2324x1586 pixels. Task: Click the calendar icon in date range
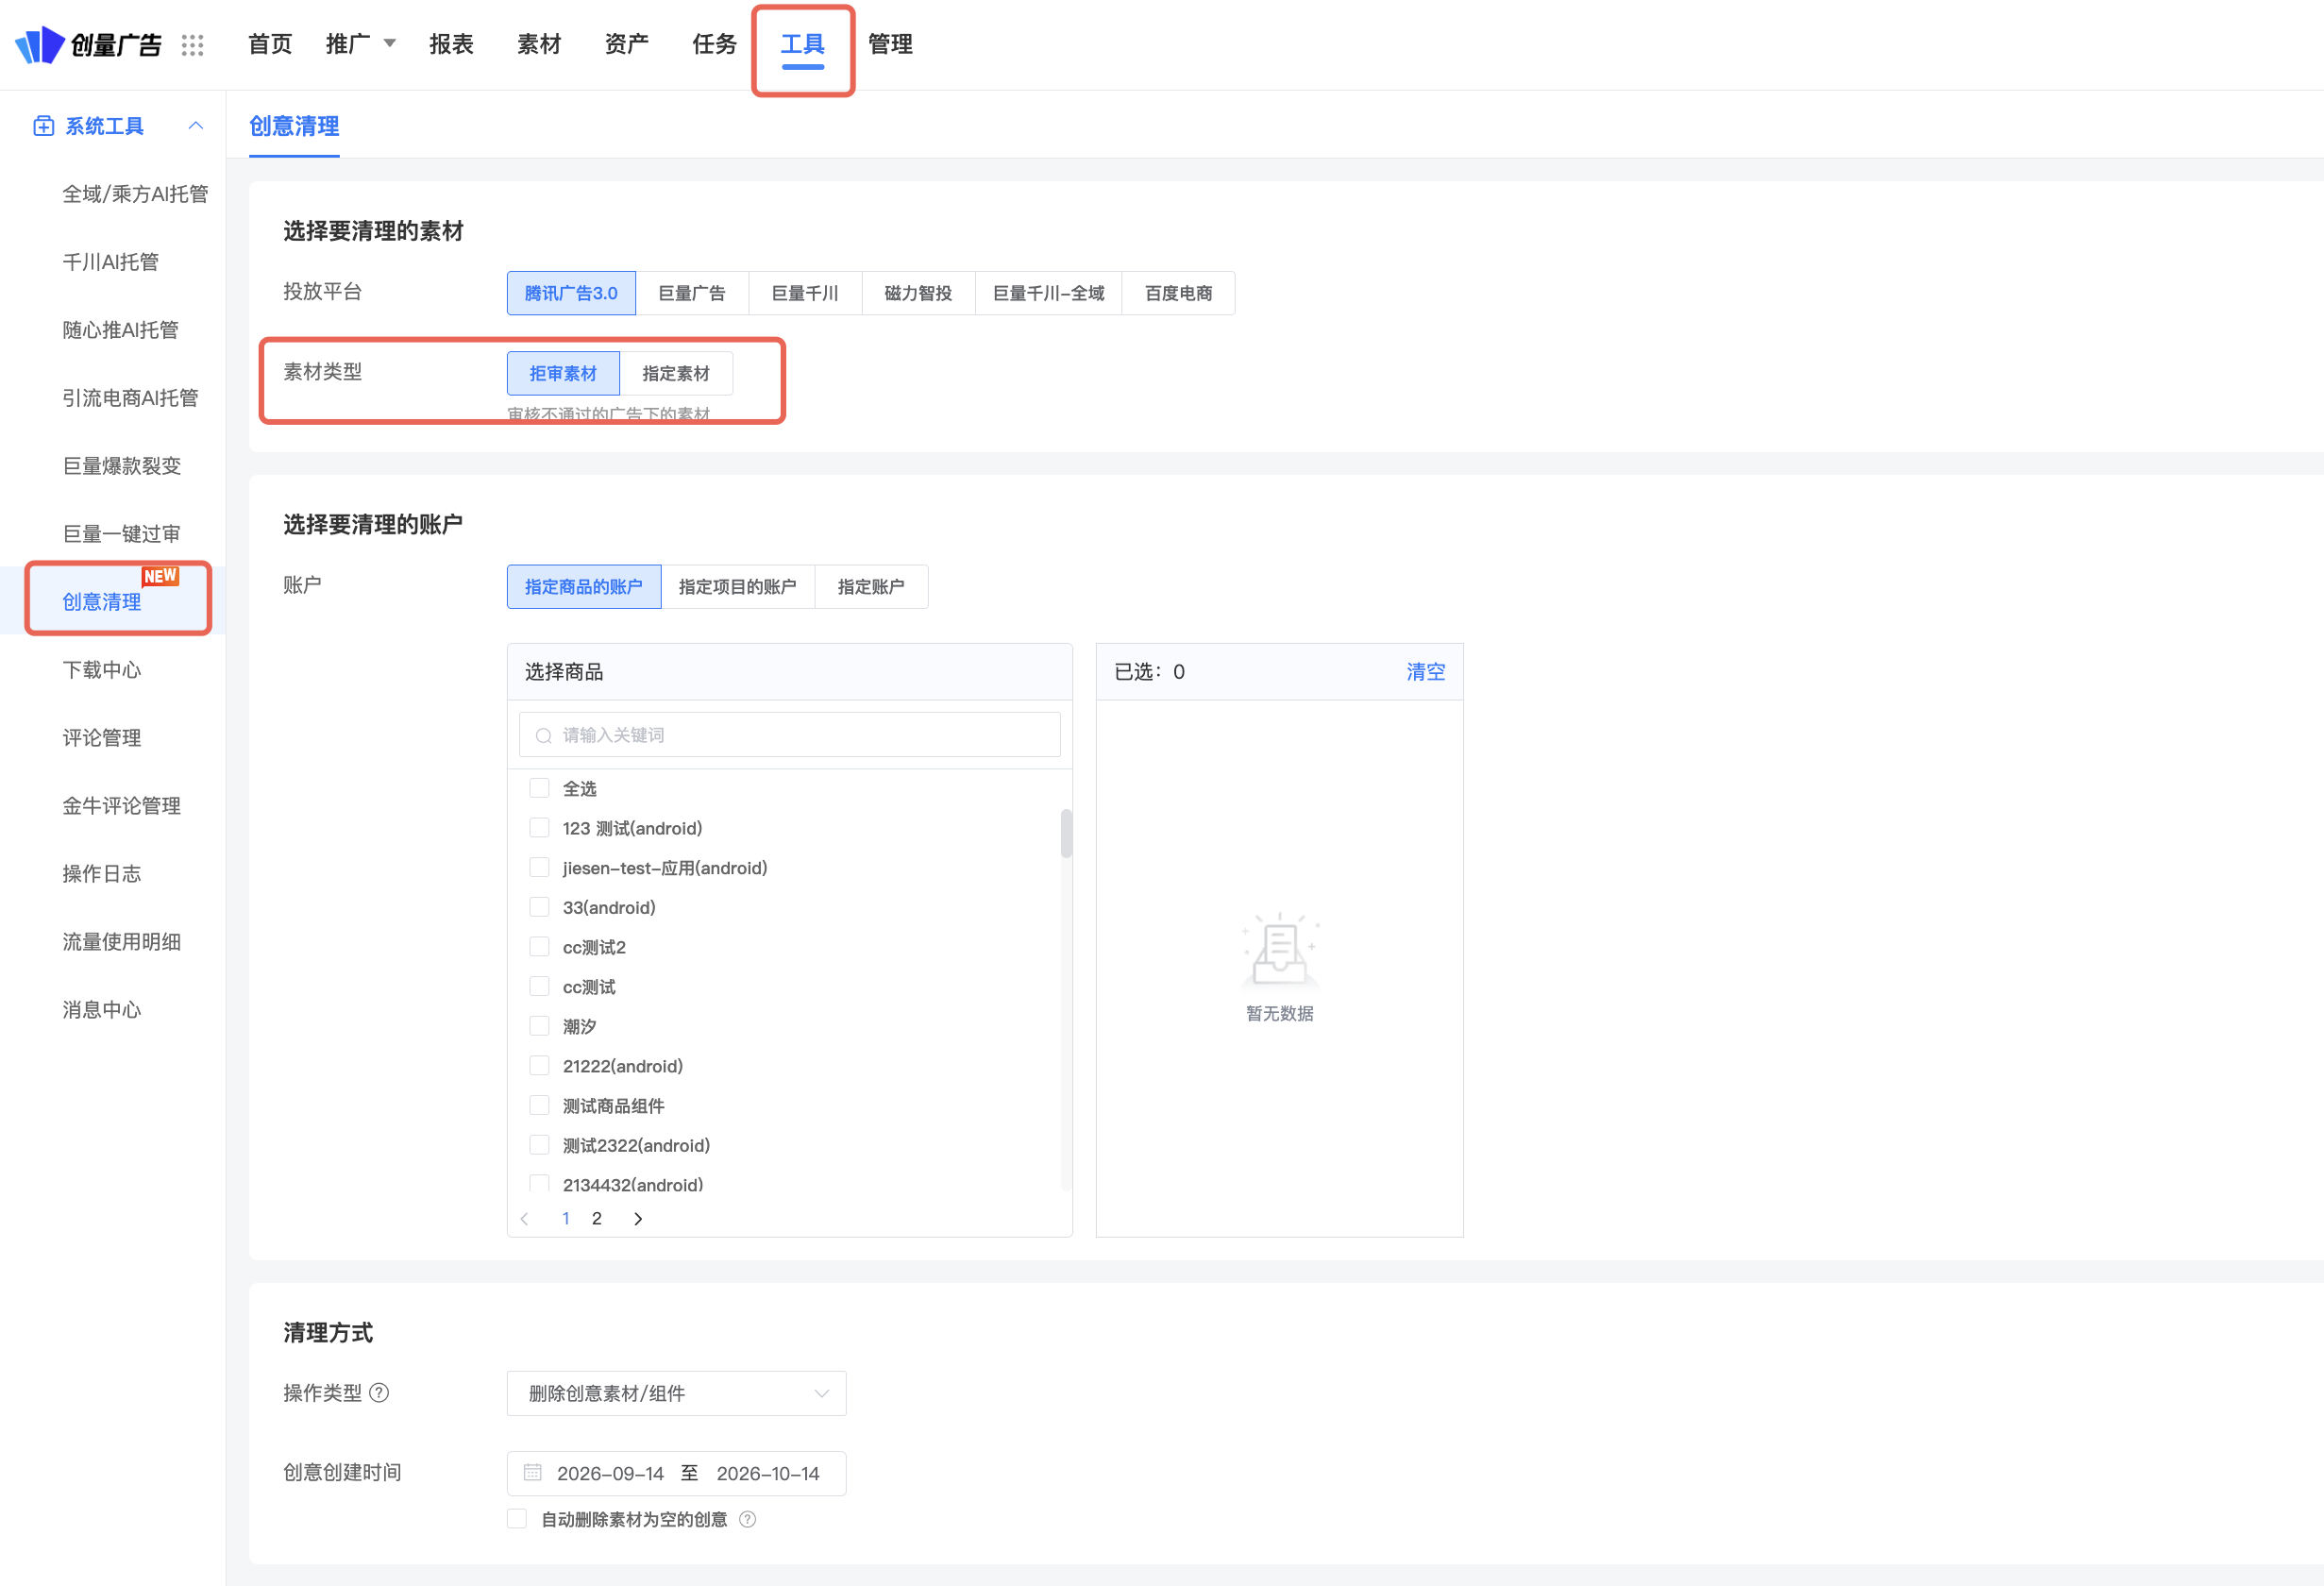pyautogui.click(x=533, y=1473)
